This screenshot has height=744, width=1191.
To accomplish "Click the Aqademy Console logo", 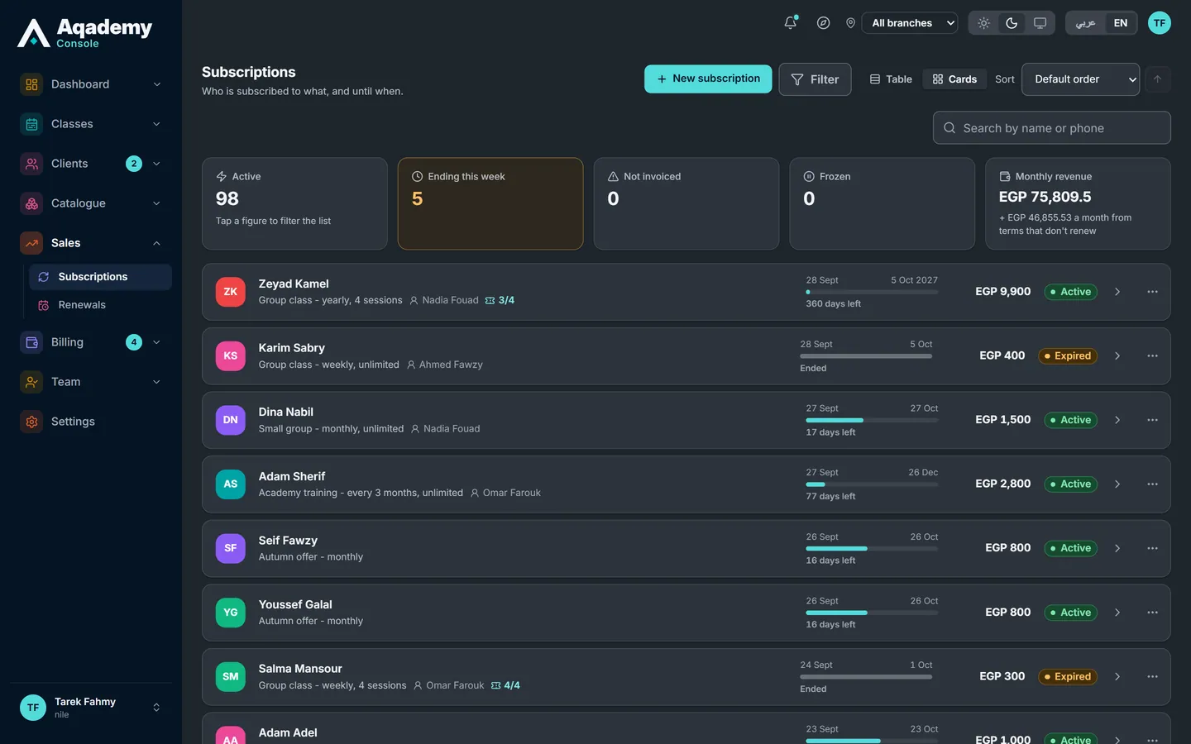I will (85, 33).
